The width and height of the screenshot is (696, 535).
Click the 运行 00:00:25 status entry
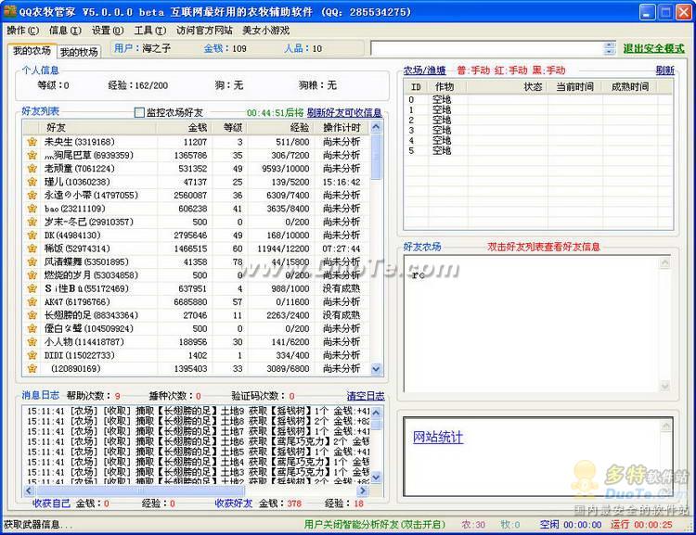click(x=641, y=525)
